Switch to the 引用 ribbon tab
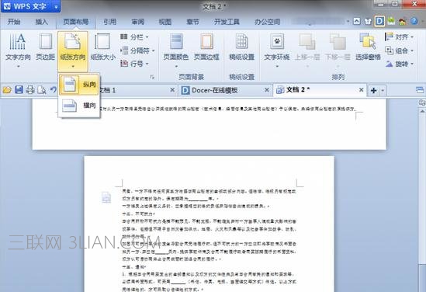426x292 pixels. point(109,22)
